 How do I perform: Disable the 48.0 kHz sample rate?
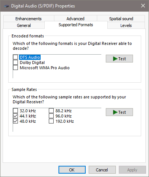(15, 121)
